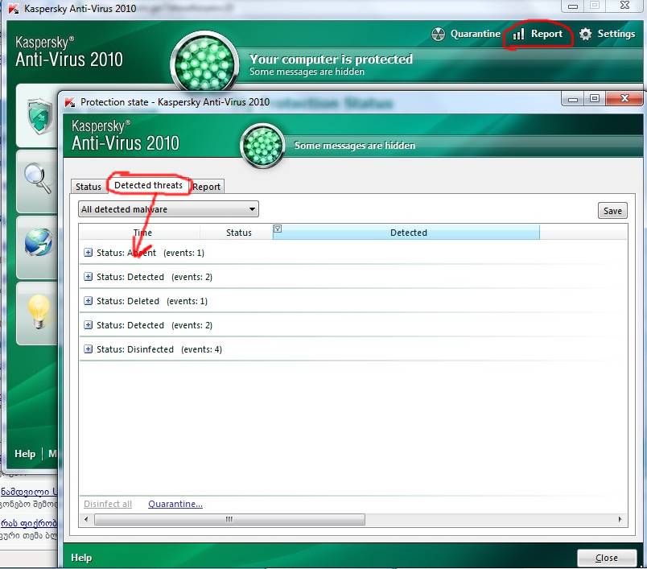Click Kaspersky logo icon in Protection state title bar
The width and height of the screenshot is (647, 569).
[x=70, y=102]
